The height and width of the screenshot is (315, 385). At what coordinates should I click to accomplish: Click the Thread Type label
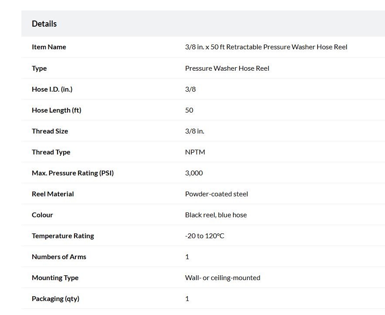(51, 152)
